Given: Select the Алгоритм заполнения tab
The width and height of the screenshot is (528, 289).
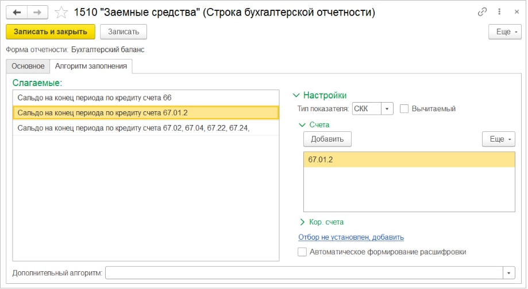Looking at the screenshot, I should click(x=91, y=66).
